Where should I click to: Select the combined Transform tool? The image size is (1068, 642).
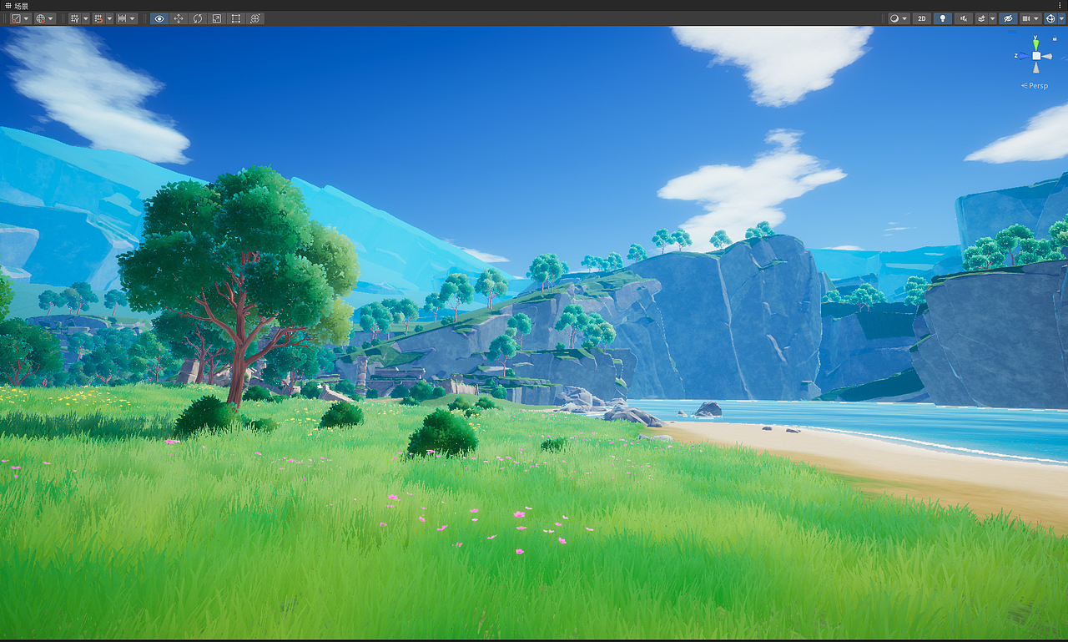click(255, 18)
